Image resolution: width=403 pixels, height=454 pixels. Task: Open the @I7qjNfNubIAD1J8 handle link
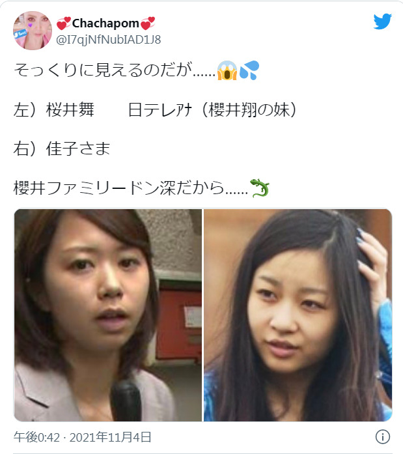click(x=109, y=40)
